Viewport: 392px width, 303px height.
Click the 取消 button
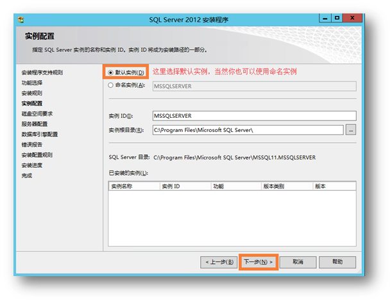pos(297,262)
